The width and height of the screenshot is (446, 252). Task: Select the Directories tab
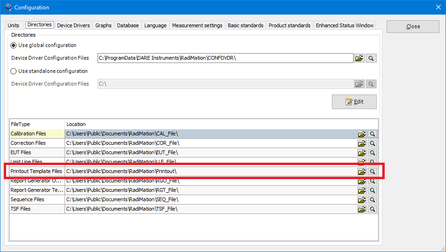(40, 25)
